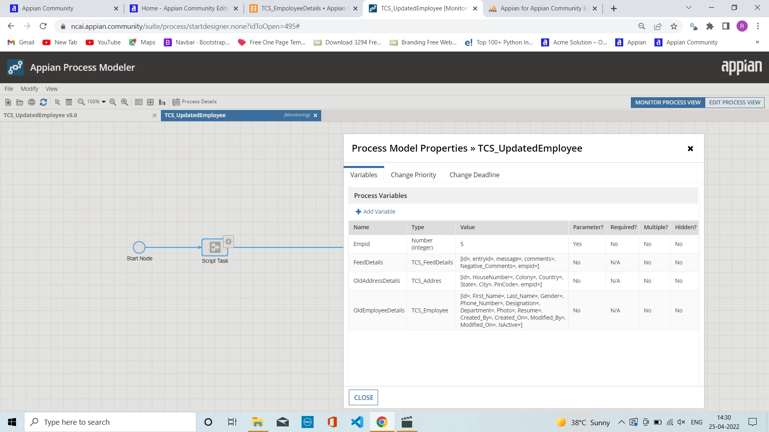Open the Dell app from taskbar
The height and width of the screenshot is (432, 769).
point(307,422)
